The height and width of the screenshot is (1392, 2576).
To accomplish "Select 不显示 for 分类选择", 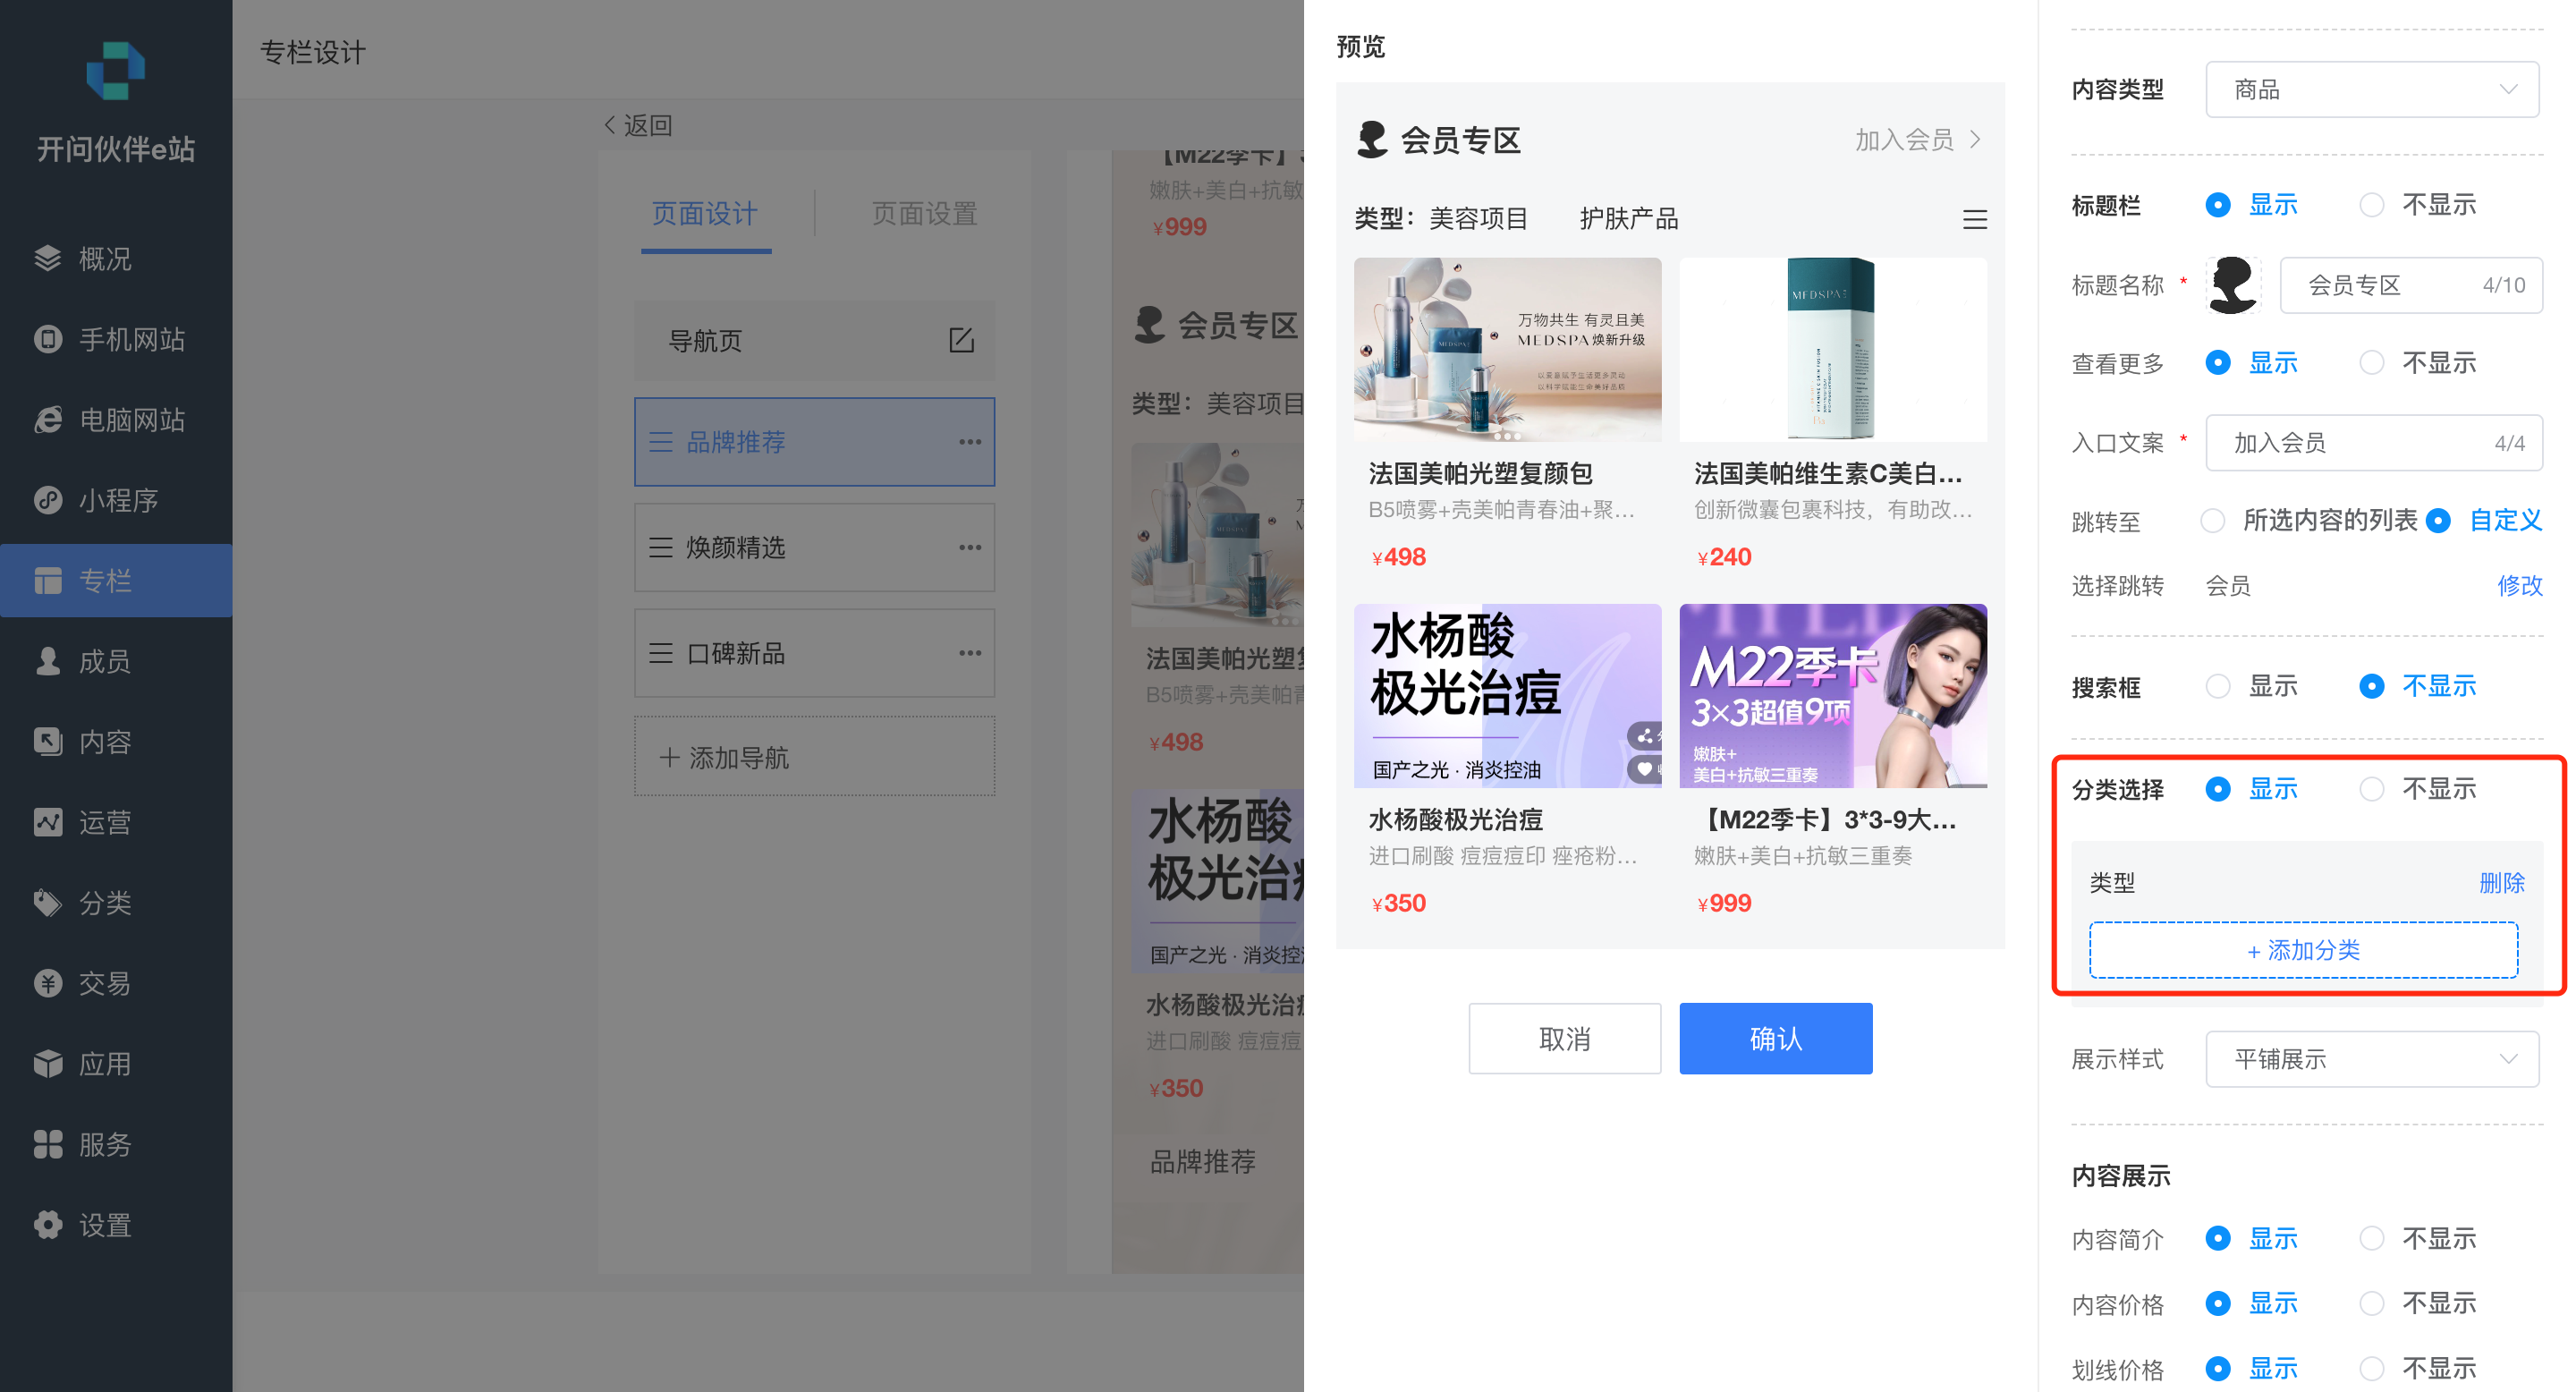I will 2371,789.
